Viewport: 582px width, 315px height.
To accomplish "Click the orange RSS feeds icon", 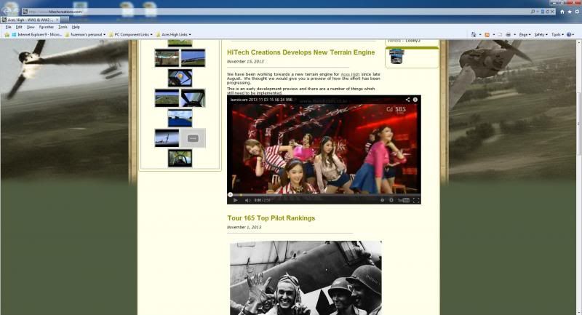I will [487, 34].
